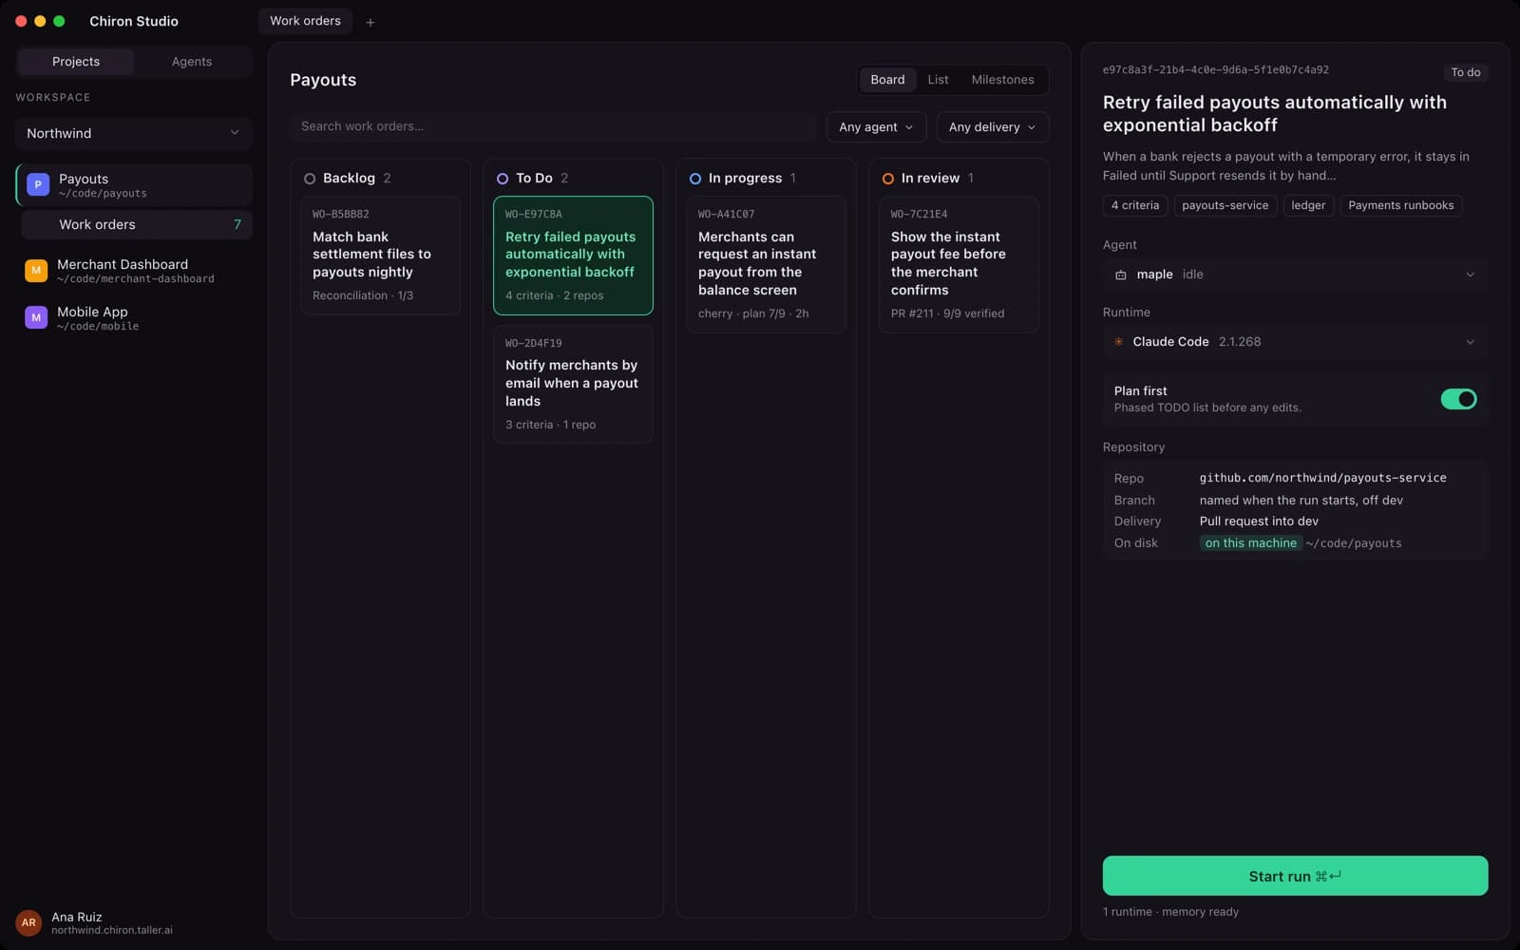Open Work orders under Payouts
Image resolution: width=1520 pixels, height=950 pixels.
click(136, 225)
